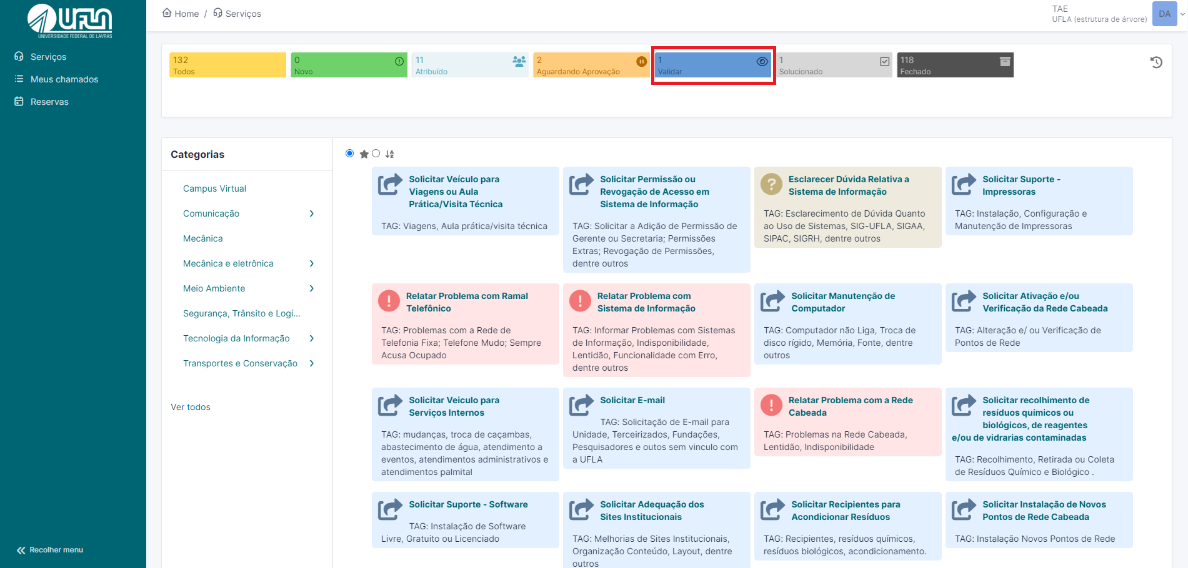The height and width of the screenshot is (568, 1188).
Task: Filter by the Novo status tile
Action: tap(349, 65)
